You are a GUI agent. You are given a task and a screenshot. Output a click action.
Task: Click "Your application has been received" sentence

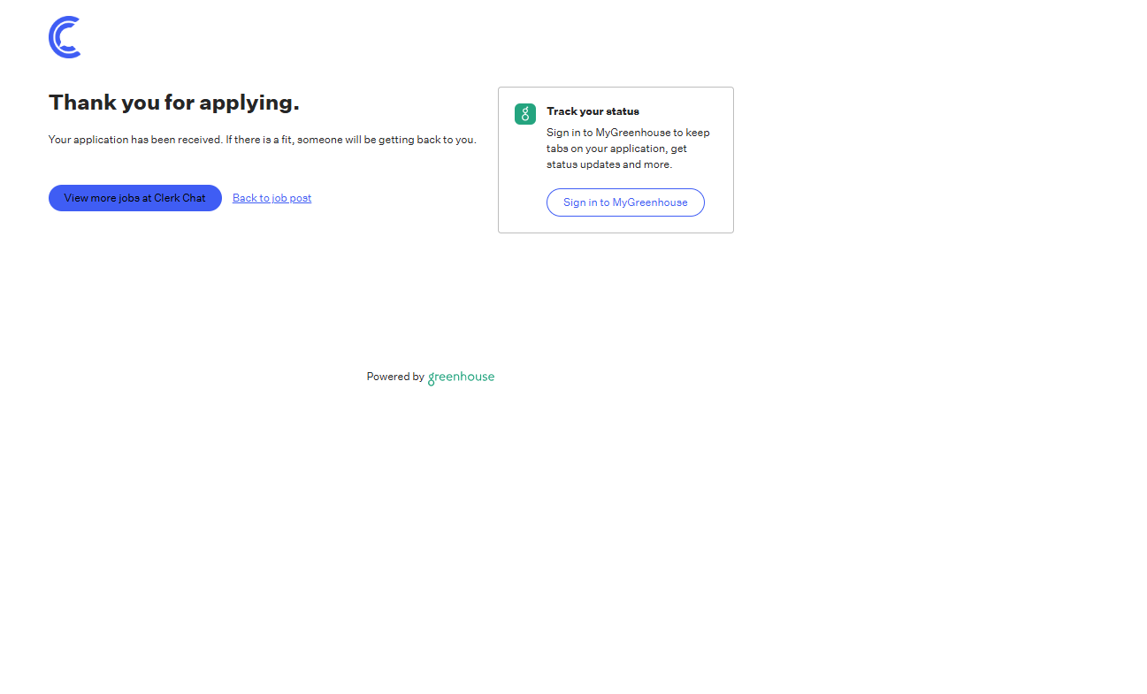tap(134, 140)
